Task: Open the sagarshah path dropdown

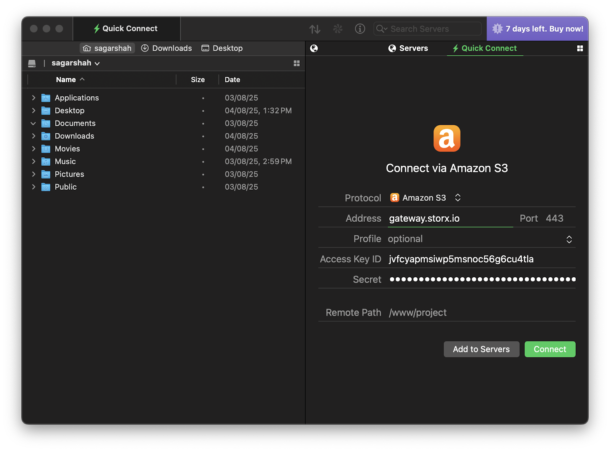Action: click(x=75, y=63)
